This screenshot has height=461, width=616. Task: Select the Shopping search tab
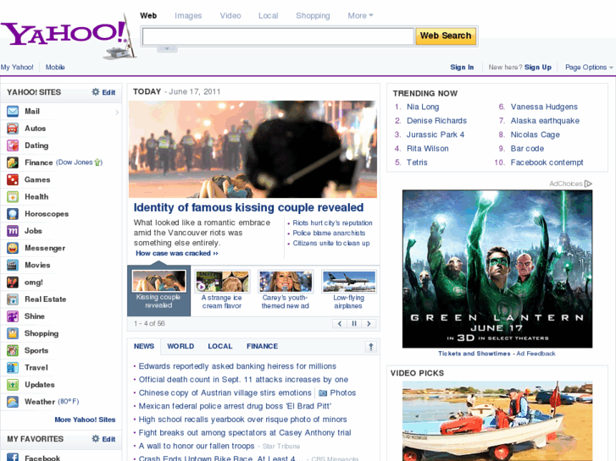click(x=313, y=16)
